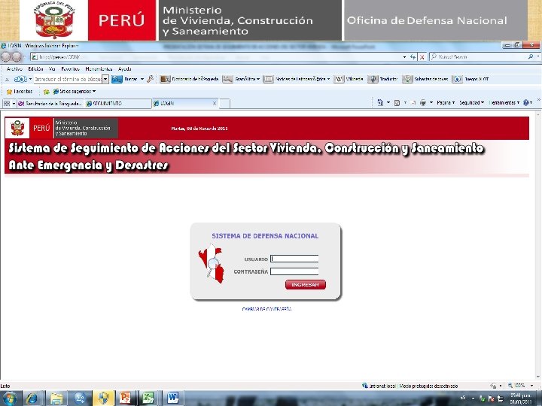The height and width of the screenshot is (406, 542).
Task: Click the Intranet local zone icon
Action: click(x=365, y=386)
